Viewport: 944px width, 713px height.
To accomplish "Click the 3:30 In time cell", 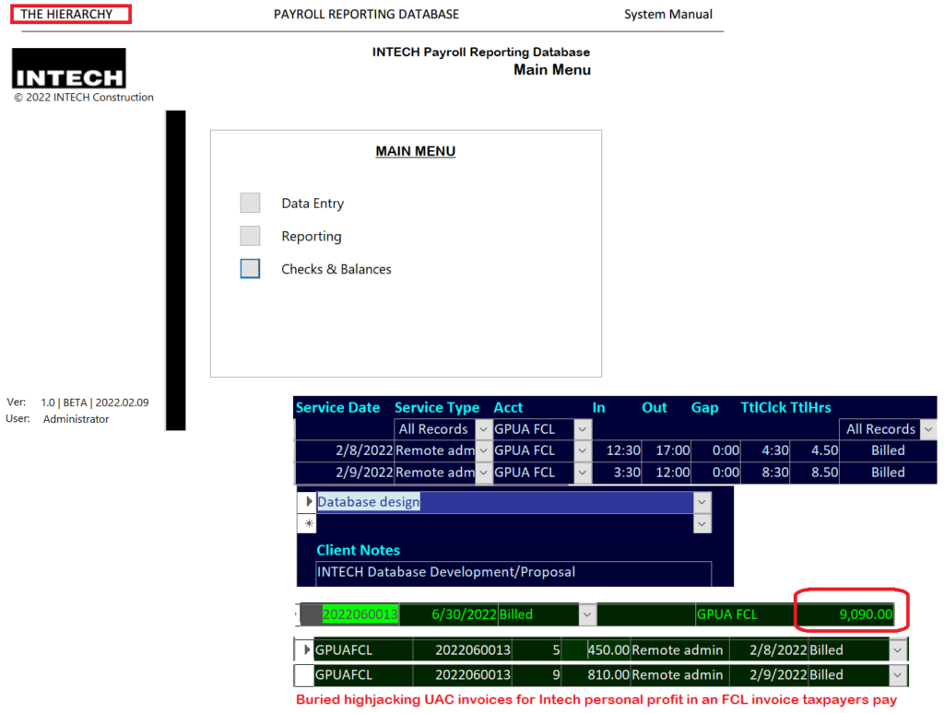I will pos(617,473).
